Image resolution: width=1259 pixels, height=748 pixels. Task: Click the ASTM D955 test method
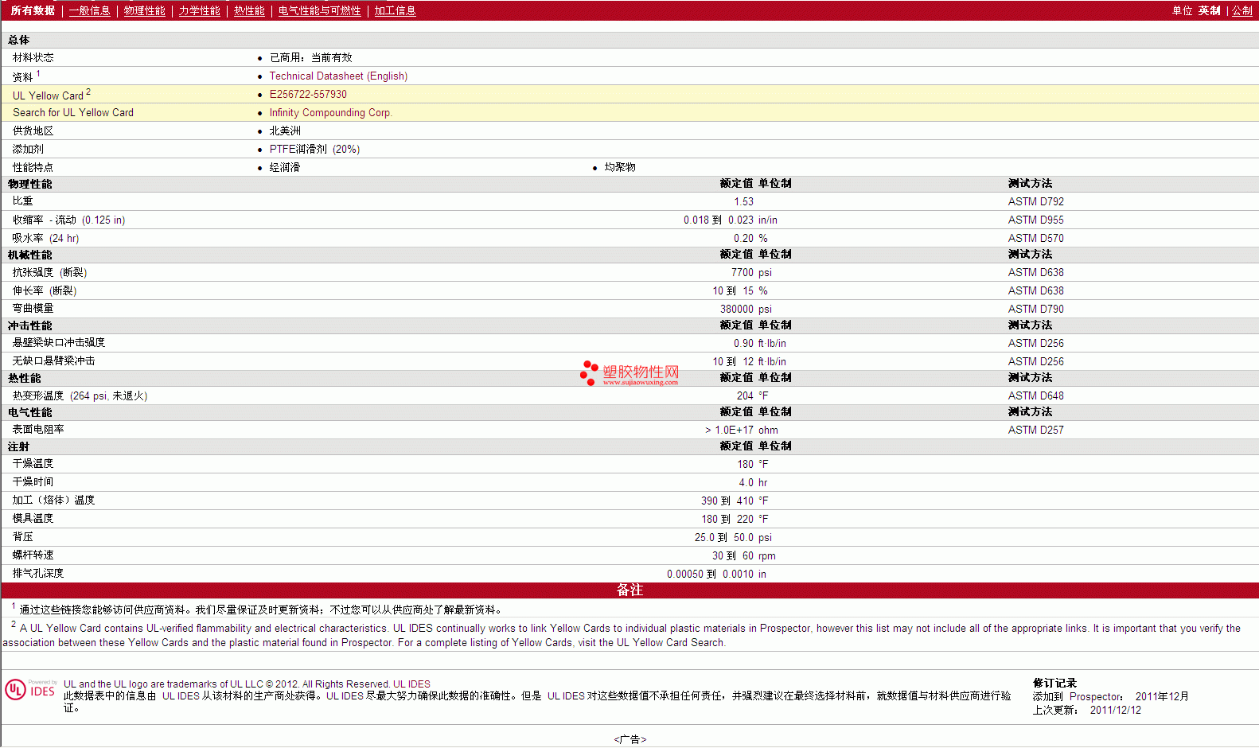pyautogui.click(x=1035, y=220)
